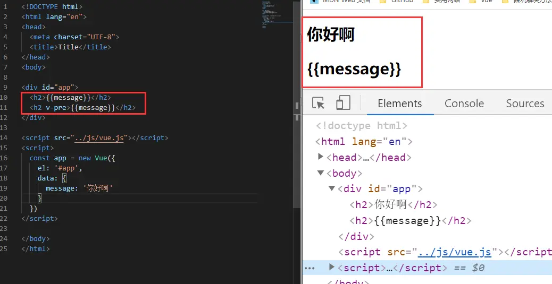The width and height of the screenshot is (552, 284).
Task: Select the <html lang="en"> DOM row
Action: tap(364, 142)
